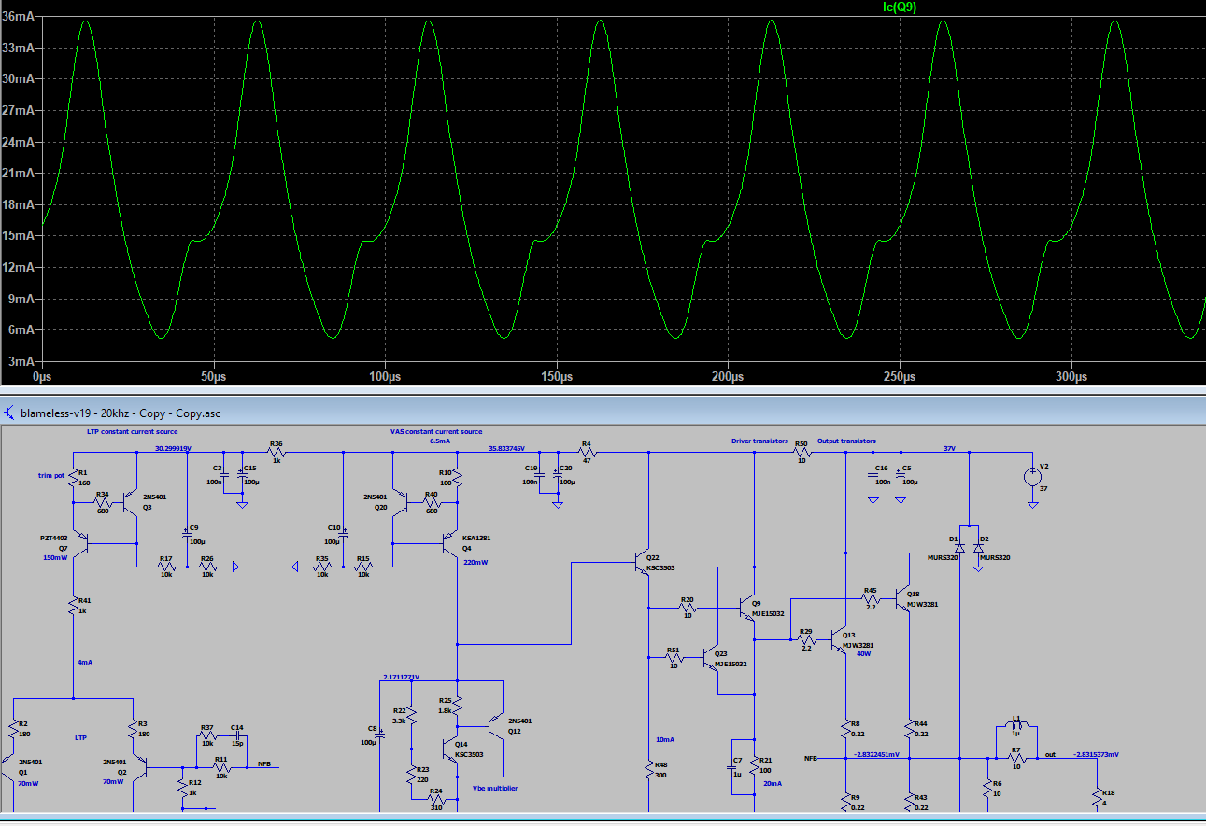Select resistor R50 symbol
The width and height of the screenshot is (1206, 826).
(x=801, y=453)
